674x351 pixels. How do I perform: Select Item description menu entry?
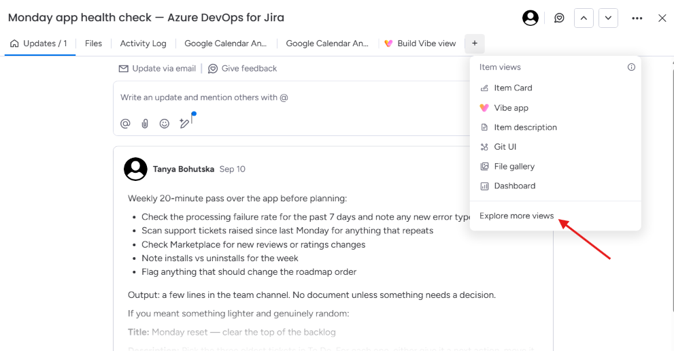pyautogui.click(x=556, y=127)
